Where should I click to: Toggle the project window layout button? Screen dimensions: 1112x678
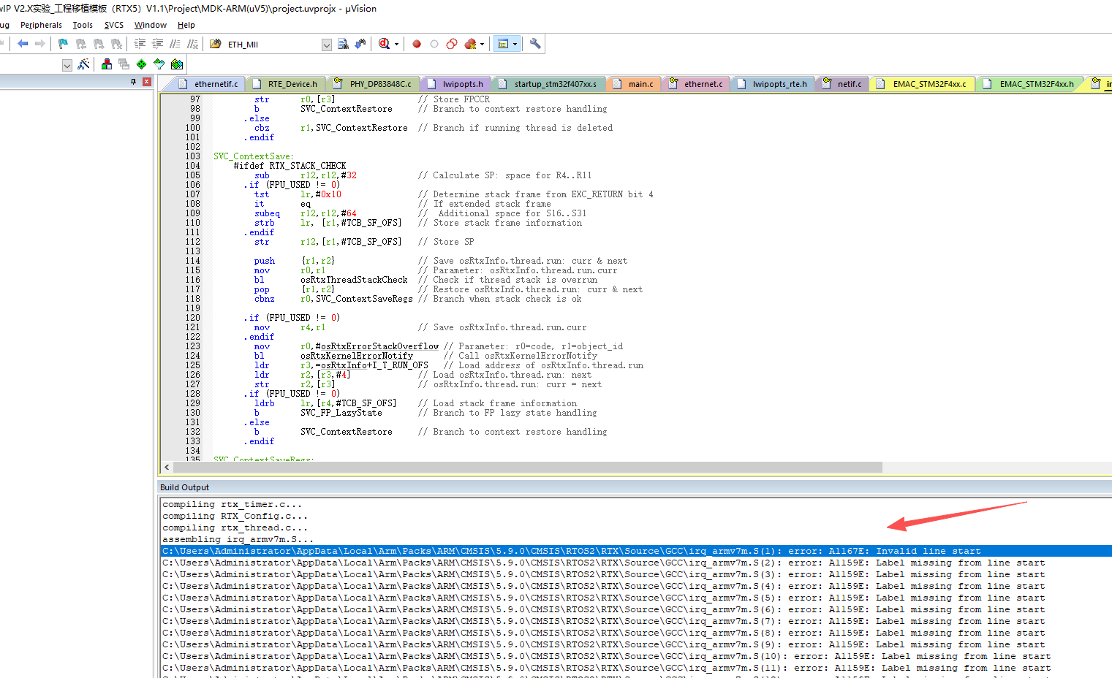click(x=503, y=44)
